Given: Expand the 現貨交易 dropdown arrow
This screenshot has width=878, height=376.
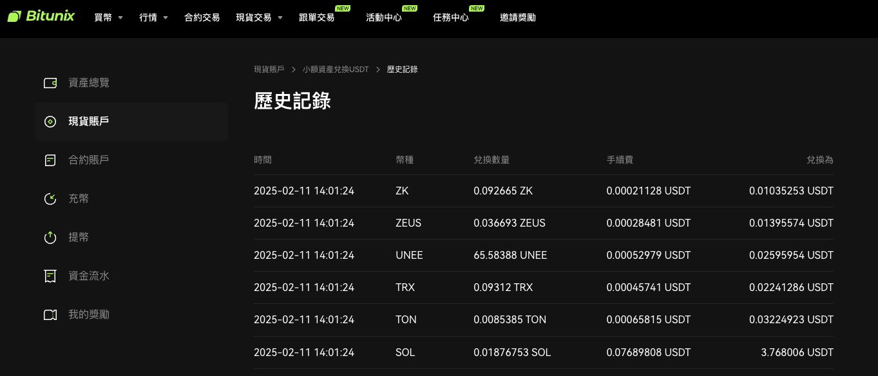Looking at the screenshot, I should tap(280, 18).
